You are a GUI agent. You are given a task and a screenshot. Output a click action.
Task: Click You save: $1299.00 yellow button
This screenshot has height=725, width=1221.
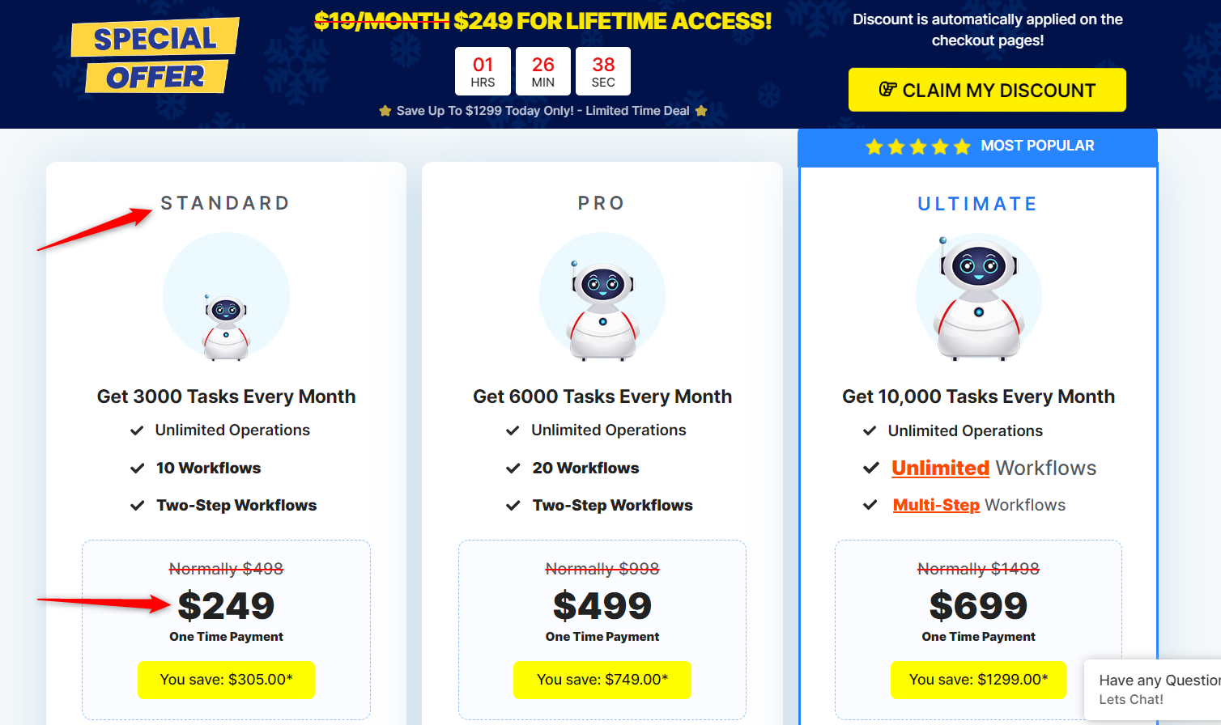coord(978,680)
